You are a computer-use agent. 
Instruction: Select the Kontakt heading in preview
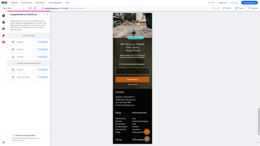pos(120,92)
